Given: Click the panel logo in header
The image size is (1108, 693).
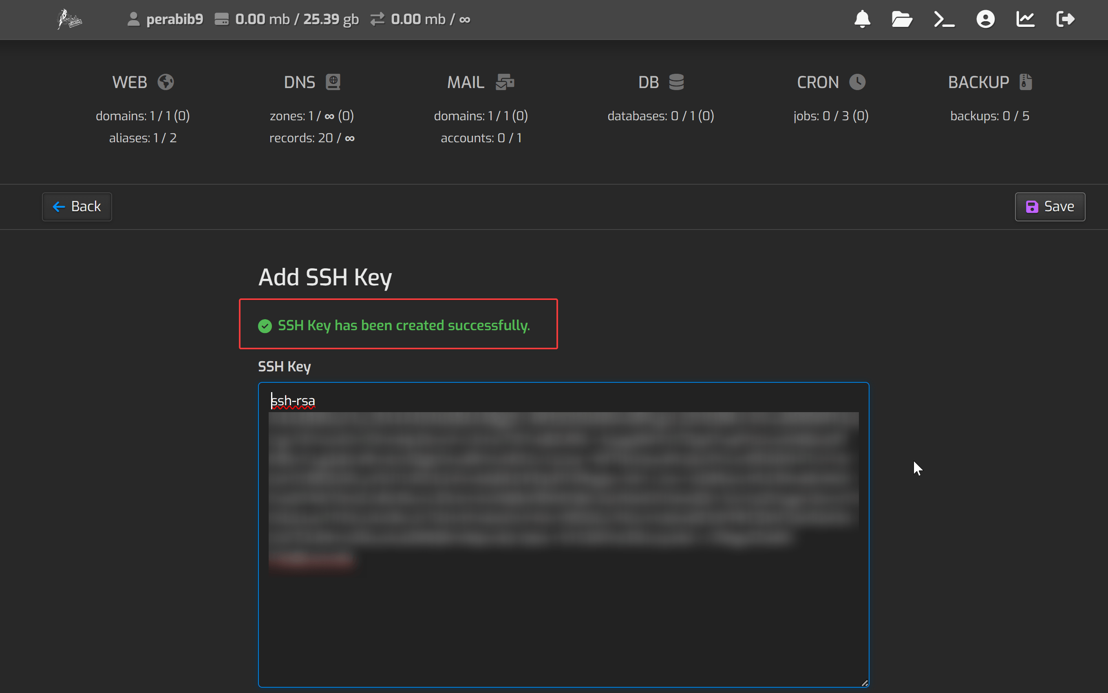Looking at the screenshot, I should (69, 19).
